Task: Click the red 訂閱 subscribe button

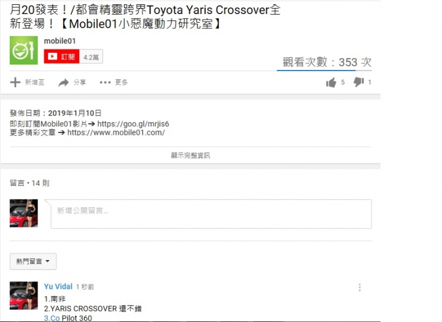Action: pyautogui.click(x=61, y=56)
